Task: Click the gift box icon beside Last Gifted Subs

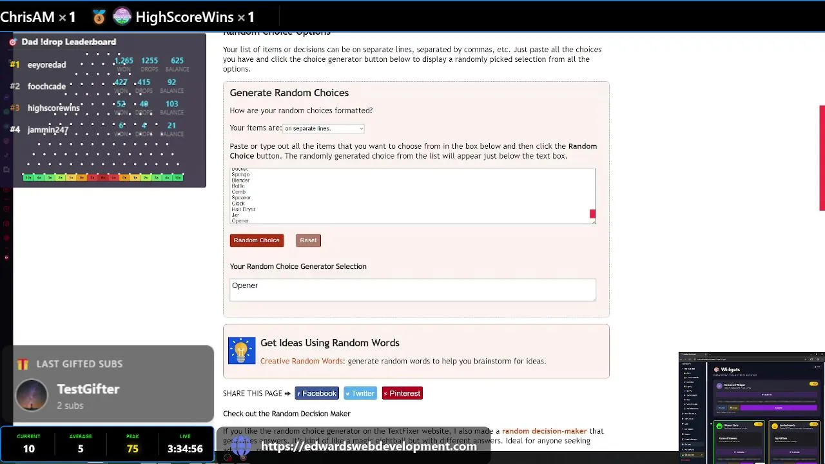Action: click(23, 364)
